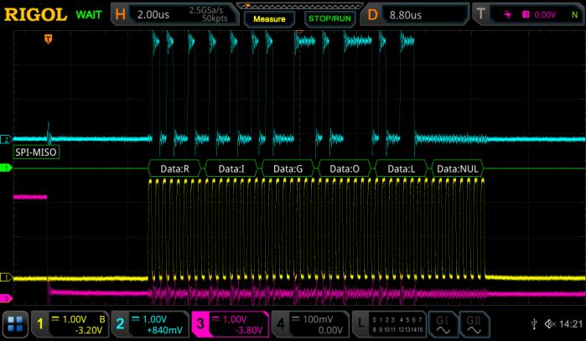Click the WAIT trigger status indicator
586x341 pixels.
click(x=89, y=15)
